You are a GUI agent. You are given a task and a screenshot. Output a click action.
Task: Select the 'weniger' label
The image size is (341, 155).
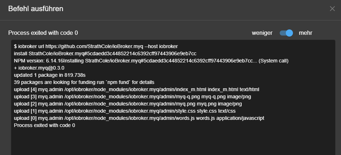click(x=262, y=33)
